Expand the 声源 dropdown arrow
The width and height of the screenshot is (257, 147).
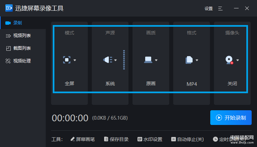pos(115,60)
